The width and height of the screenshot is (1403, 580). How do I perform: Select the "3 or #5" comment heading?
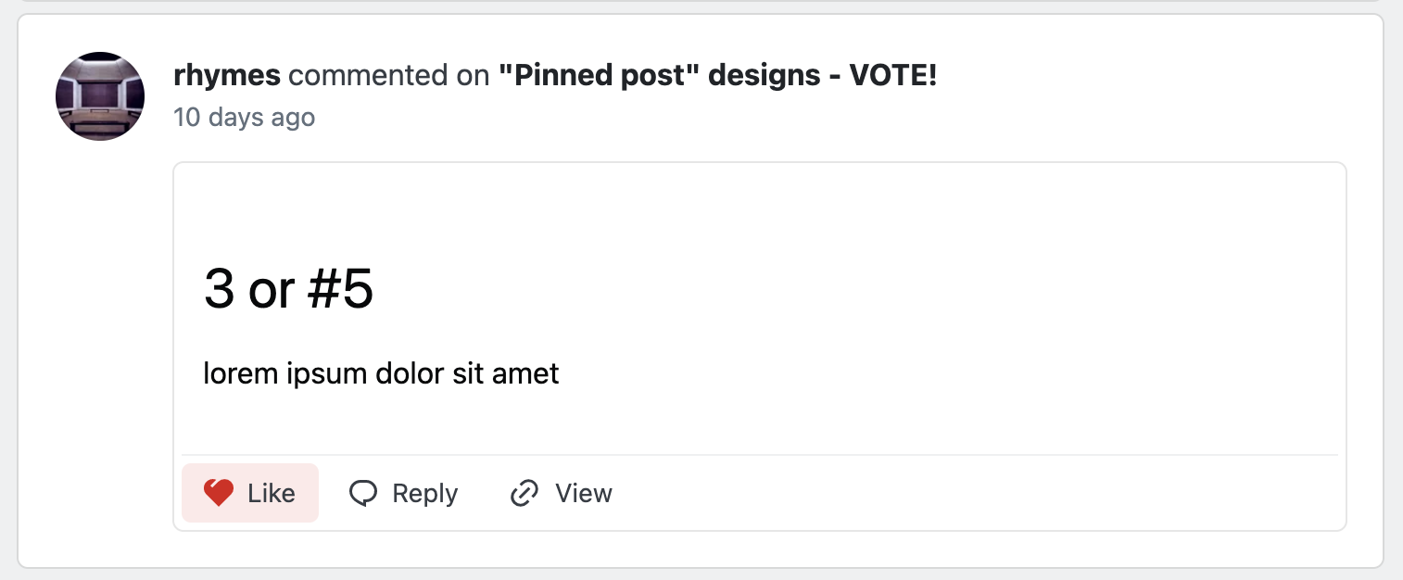click(x=288, y=290)
